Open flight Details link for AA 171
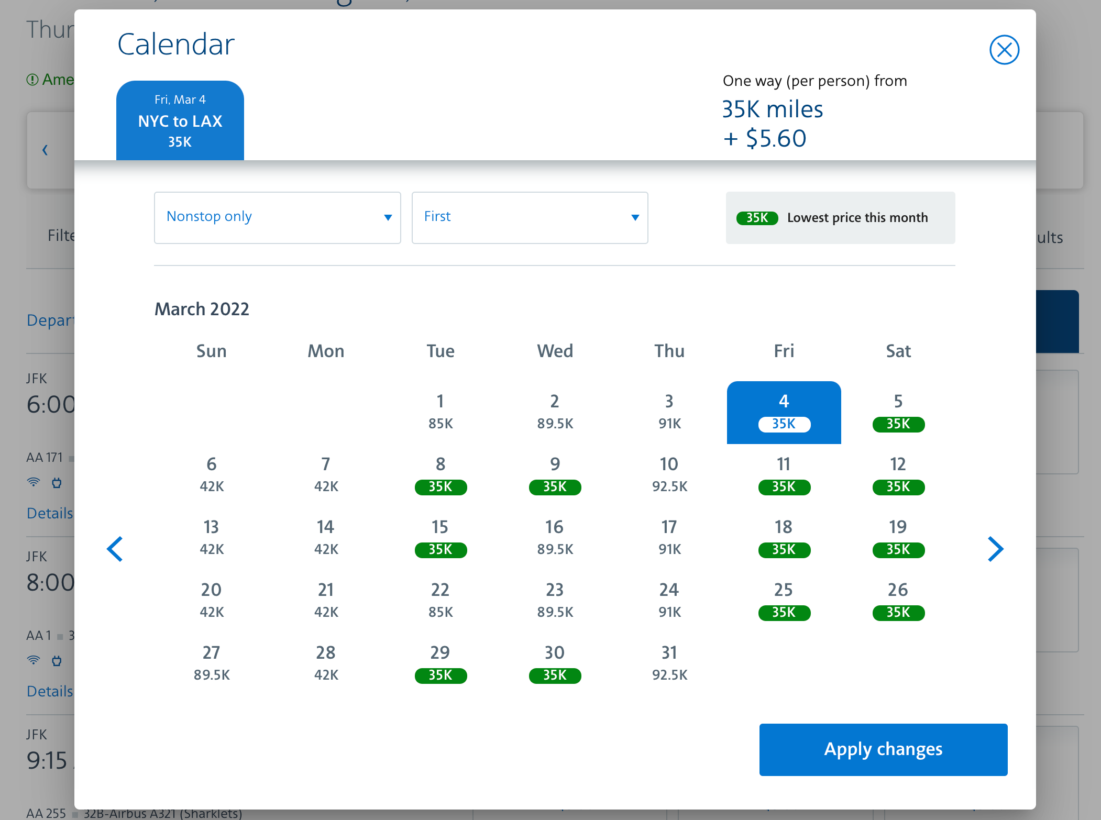This screenshot has height=820, width=1101. pos(50,513)
